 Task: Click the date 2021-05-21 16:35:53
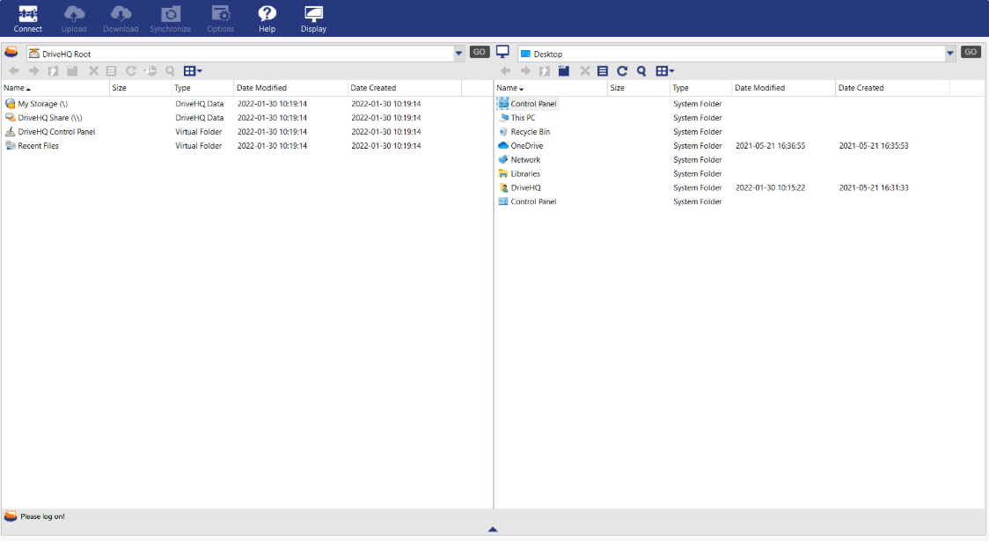(874, 146)
